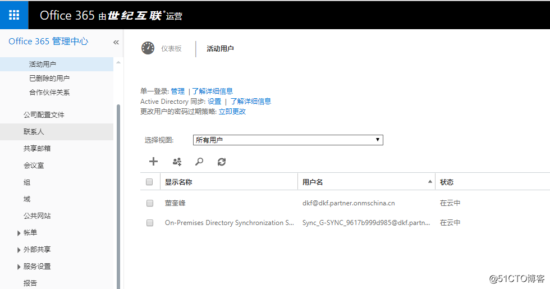Go to 公司配置文件
This screenshot has height=289, width=550.
pyautogui.click(x=44, y=114)
